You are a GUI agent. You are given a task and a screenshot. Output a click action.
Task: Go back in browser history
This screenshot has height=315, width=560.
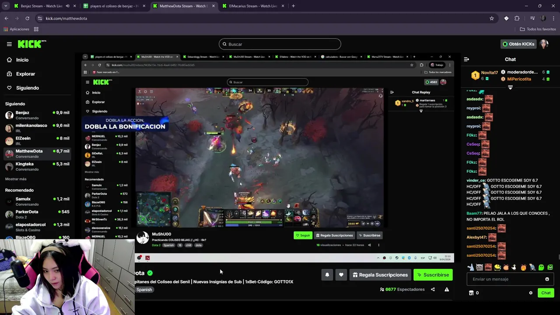point(6,18)
